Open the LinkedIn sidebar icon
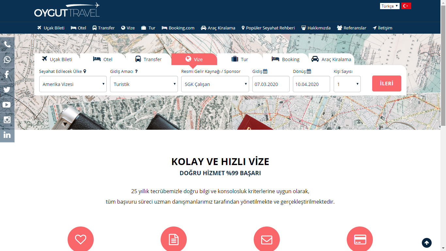446x251 pixels. [x=7, y=135]
